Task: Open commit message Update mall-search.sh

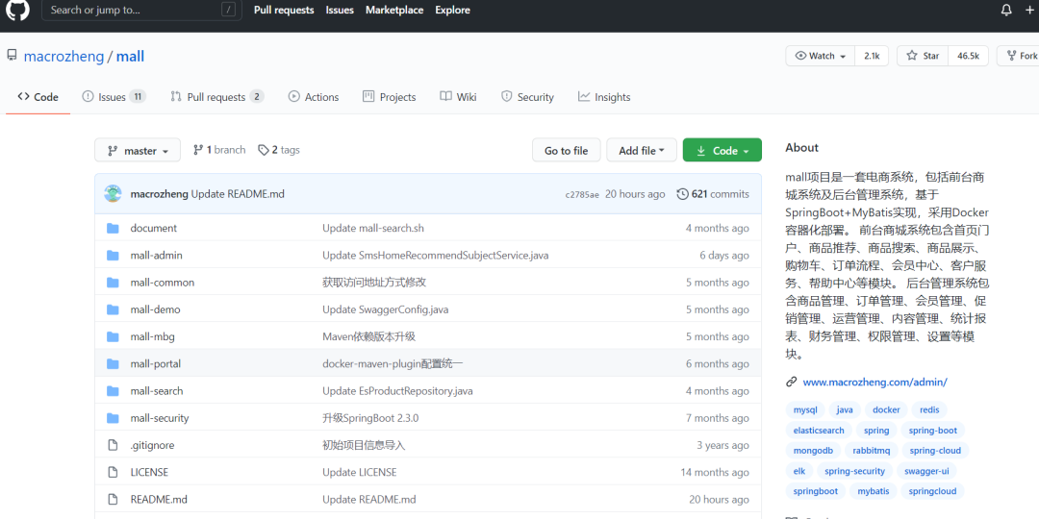Action: coord(373,229)
